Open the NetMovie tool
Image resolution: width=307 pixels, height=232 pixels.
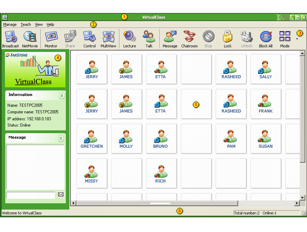point(30,39)
